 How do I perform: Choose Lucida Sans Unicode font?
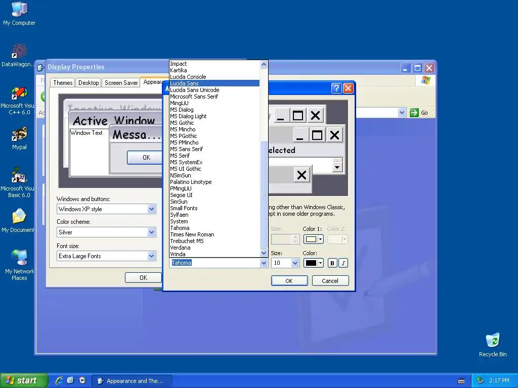coord(214,90)
